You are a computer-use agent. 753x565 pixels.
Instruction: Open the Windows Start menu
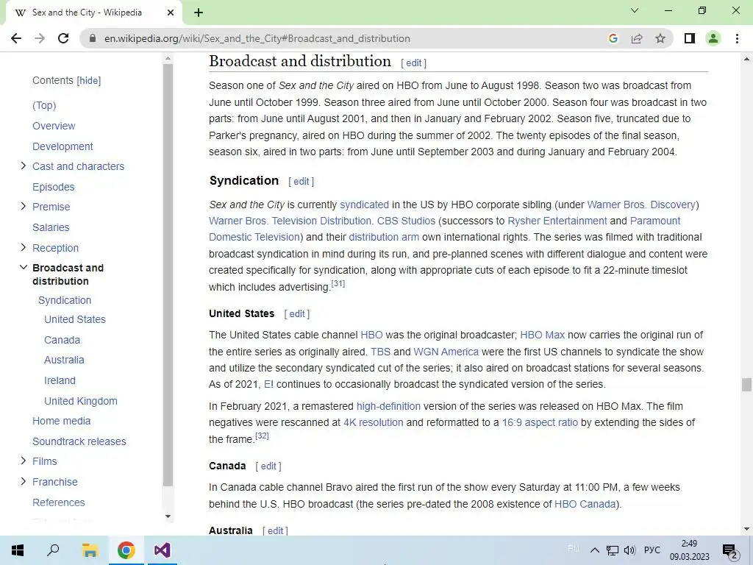click(18, 550)
